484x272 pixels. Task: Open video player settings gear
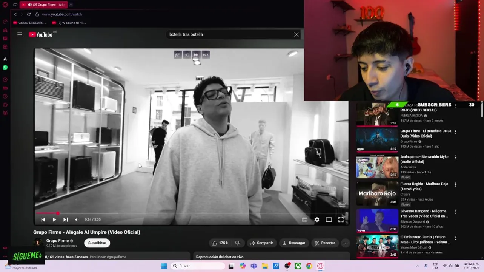tap(317, 219)
